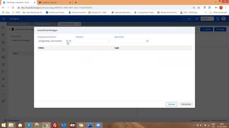
Task: Click the Logic column header
Action: [117, 48]
